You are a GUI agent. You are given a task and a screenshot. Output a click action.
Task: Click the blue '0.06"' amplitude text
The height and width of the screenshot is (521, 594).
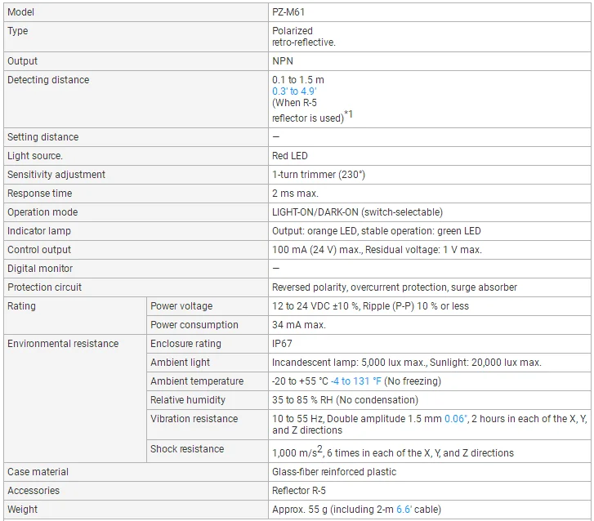pyautogui.click(x=456, y=419)
